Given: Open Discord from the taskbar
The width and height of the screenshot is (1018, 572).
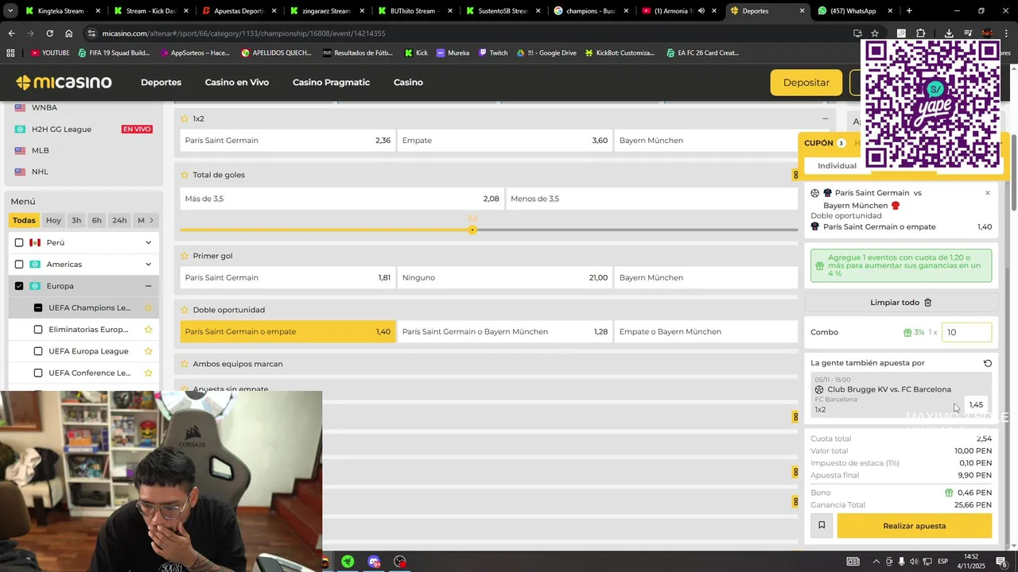Looking at the screenshot, I should 375,562.
